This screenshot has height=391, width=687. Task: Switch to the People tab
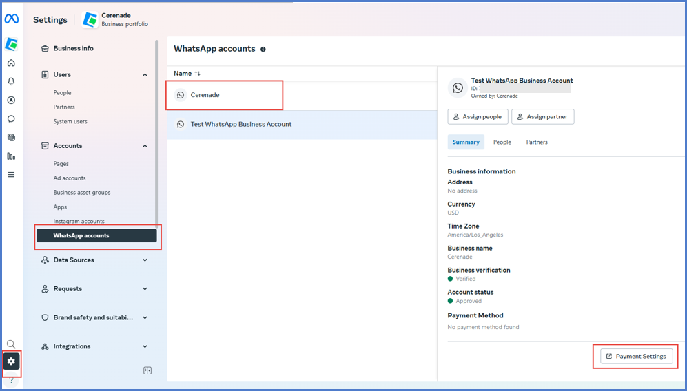point(502,142)
